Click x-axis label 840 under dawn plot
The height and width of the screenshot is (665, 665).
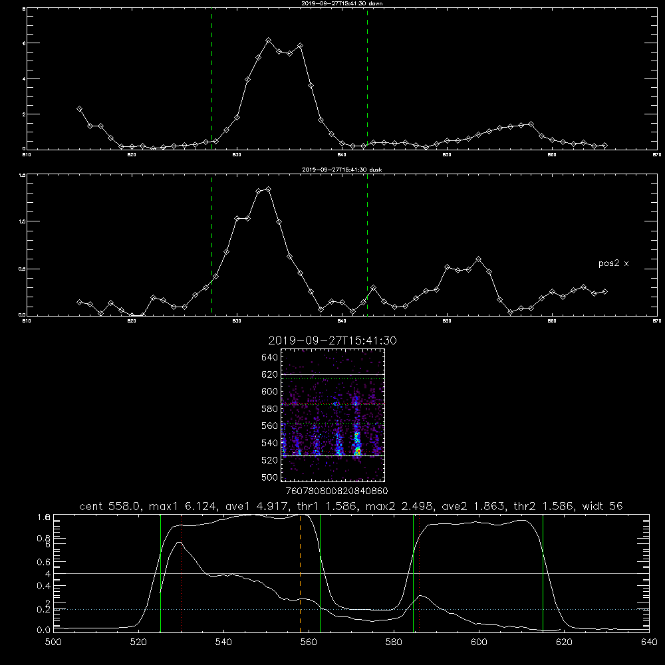point(342,155)
